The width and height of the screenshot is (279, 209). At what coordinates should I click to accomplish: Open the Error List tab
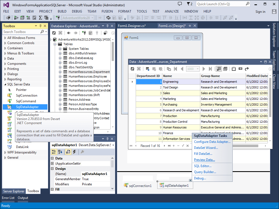8,198
